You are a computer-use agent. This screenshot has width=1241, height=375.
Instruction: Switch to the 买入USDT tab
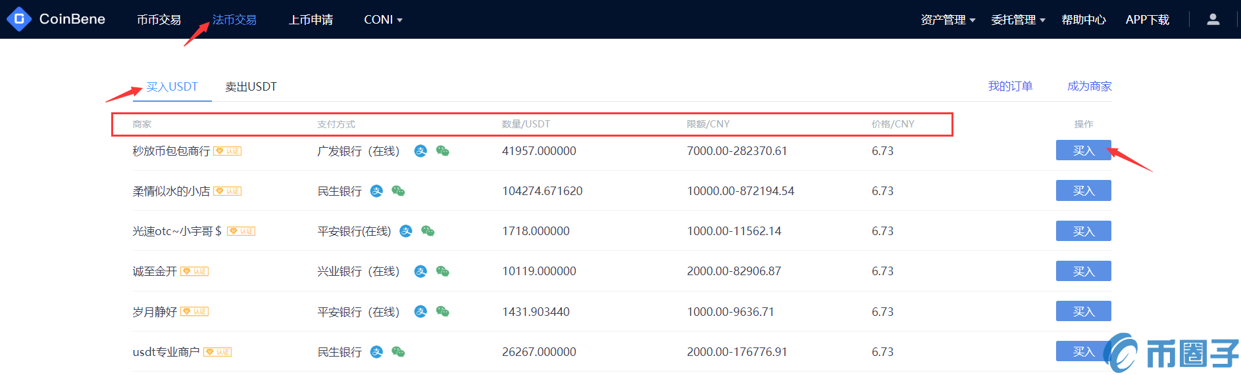(172, 87)
